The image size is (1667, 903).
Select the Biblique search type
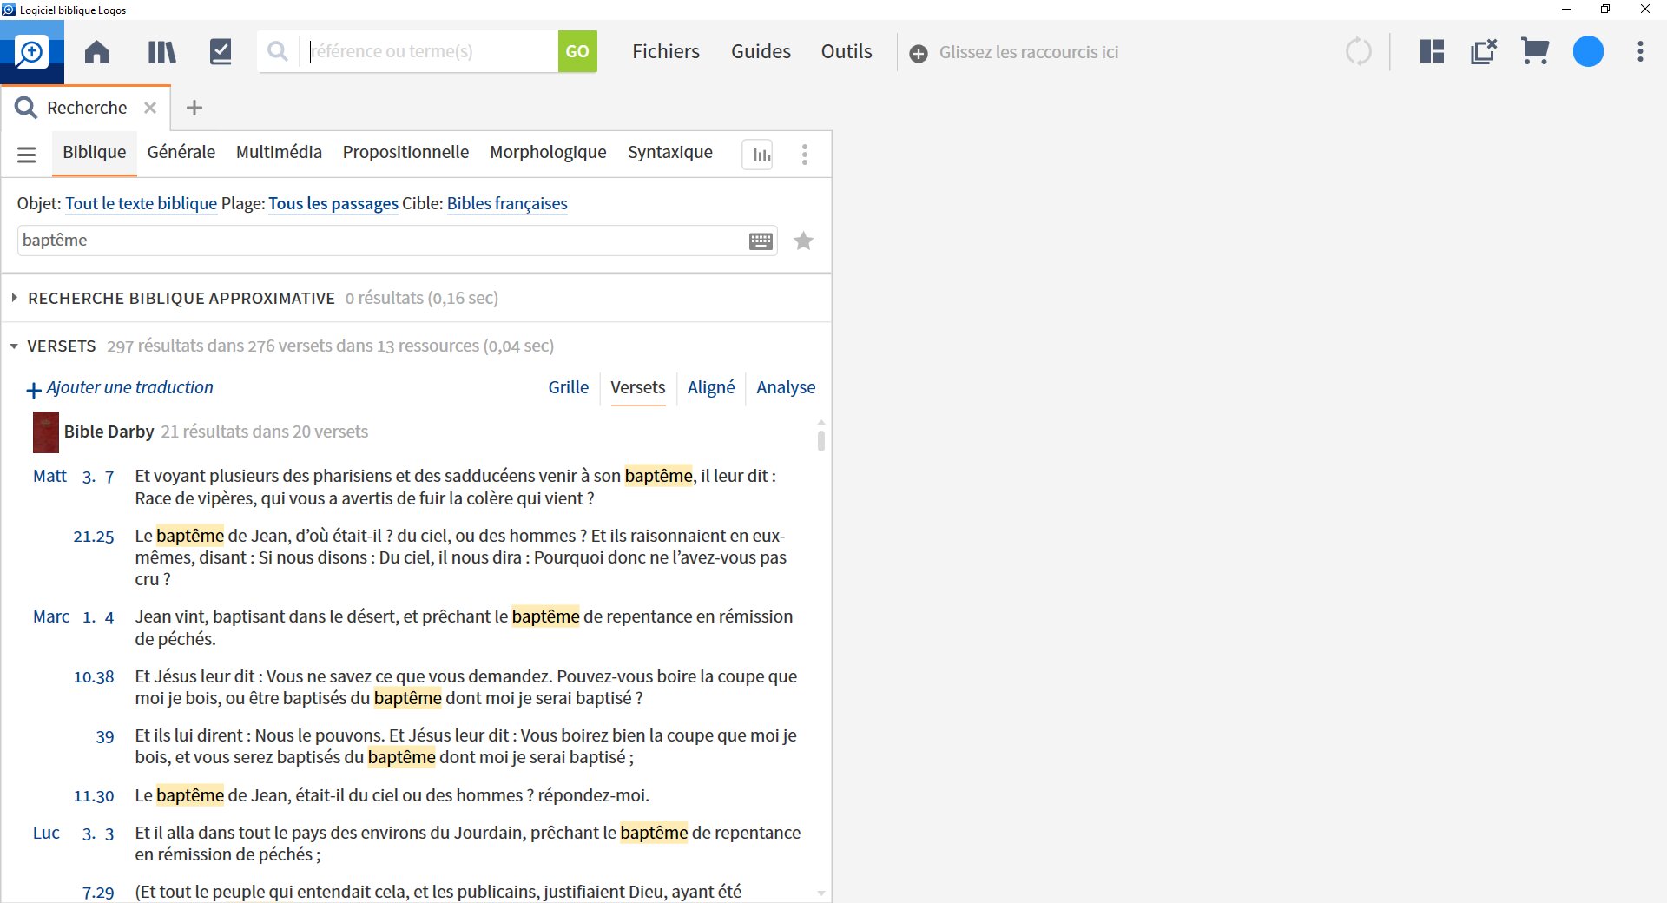[94, 152]
